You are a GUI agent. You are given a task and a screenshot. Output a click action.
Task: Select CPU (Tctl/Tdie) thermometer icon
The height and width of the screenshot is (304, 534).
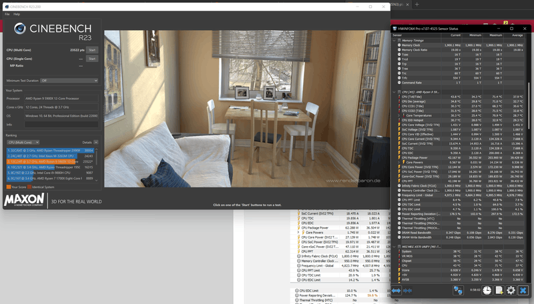(399, 97)
